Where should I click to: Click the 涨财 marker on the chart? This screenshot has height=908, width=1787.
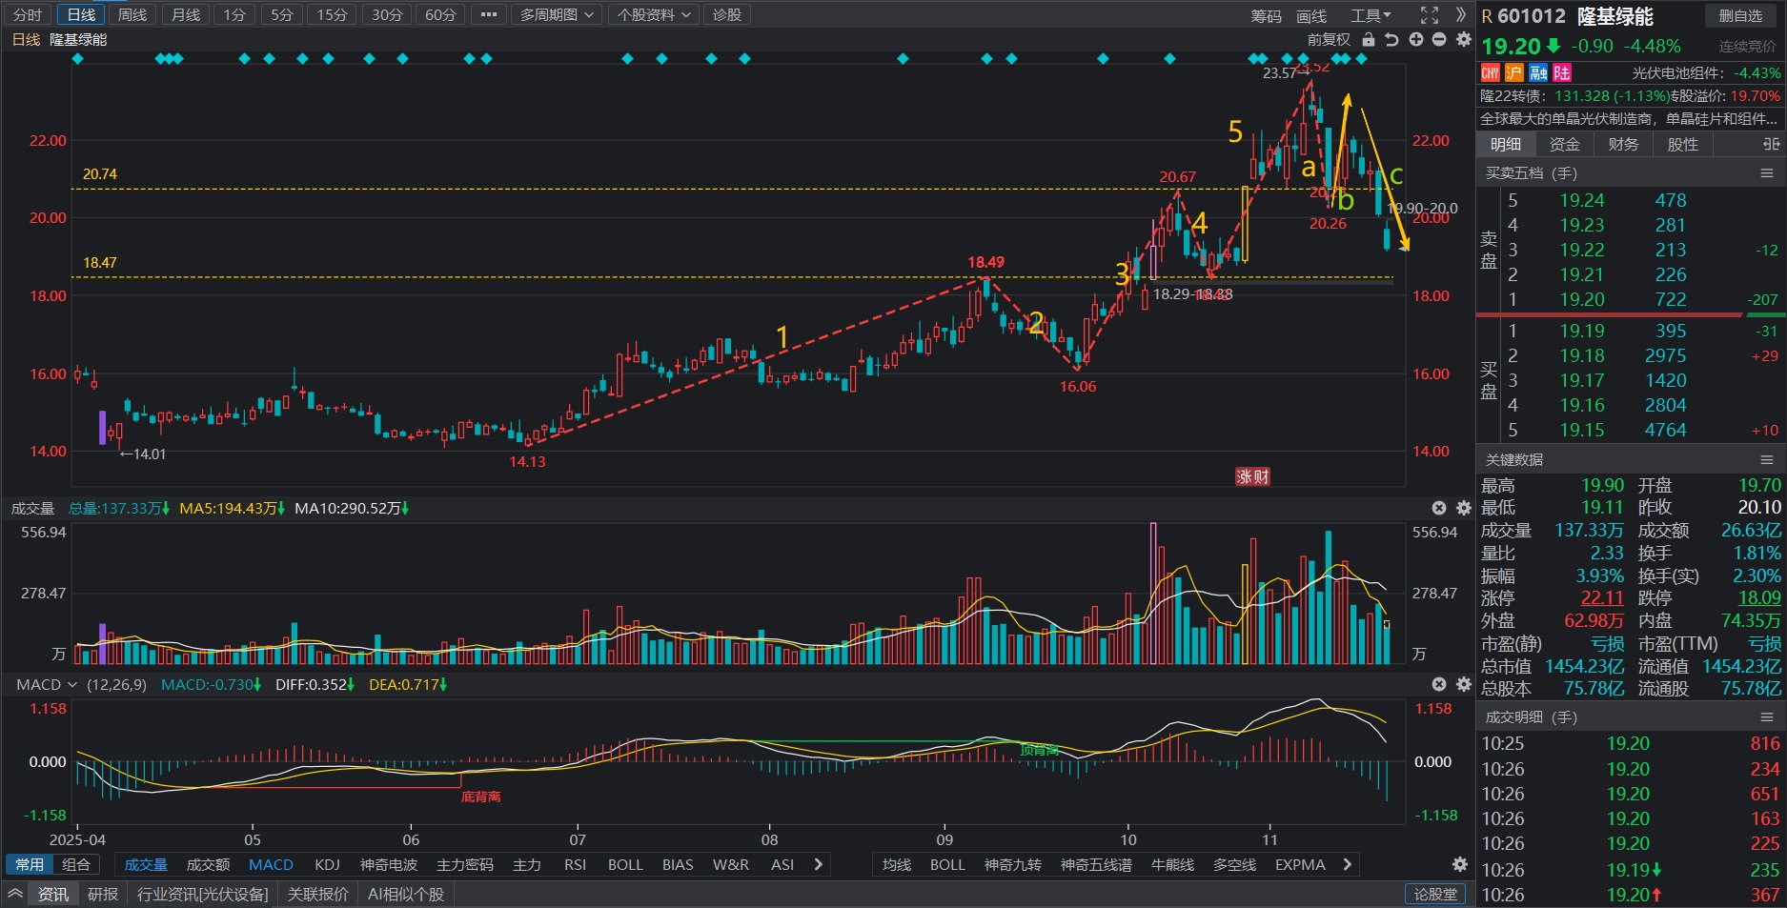tap(1252, 477)
